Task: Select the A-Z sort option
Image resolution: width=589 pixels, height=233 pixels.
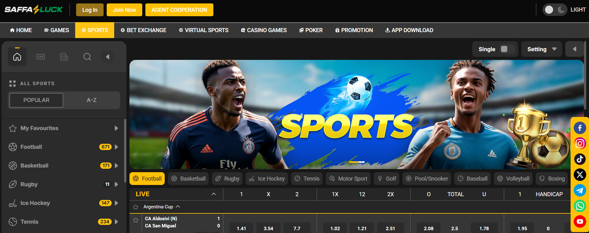Action: coord(91,100)
